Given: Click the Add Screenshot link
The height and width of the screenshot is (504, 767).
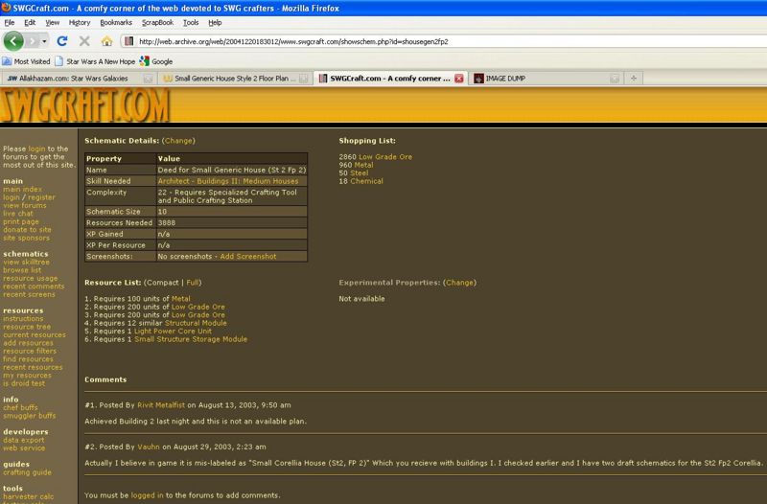Looking at the screenshot, I should pos(247,256).
